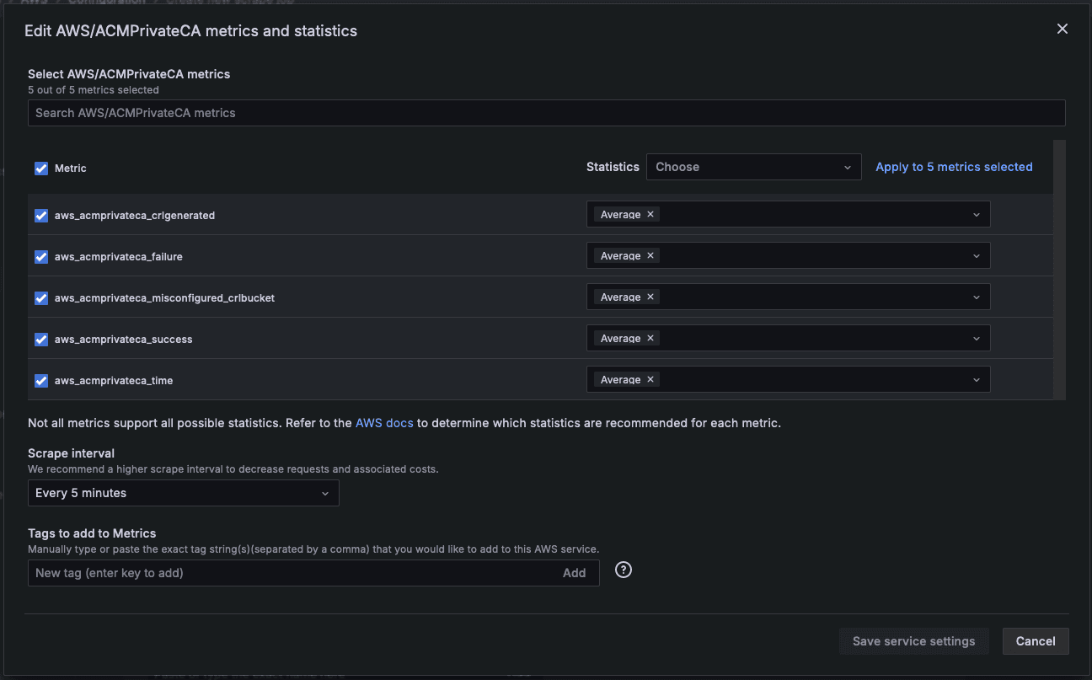Screen dimensions: 1092x680
Task: Save service settings
Action: click(913, 641)
